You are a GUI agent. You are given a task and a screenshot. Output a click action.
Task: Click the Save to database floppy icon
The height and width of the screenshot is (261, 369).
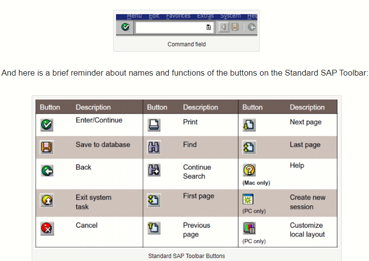tap(47, 147)
